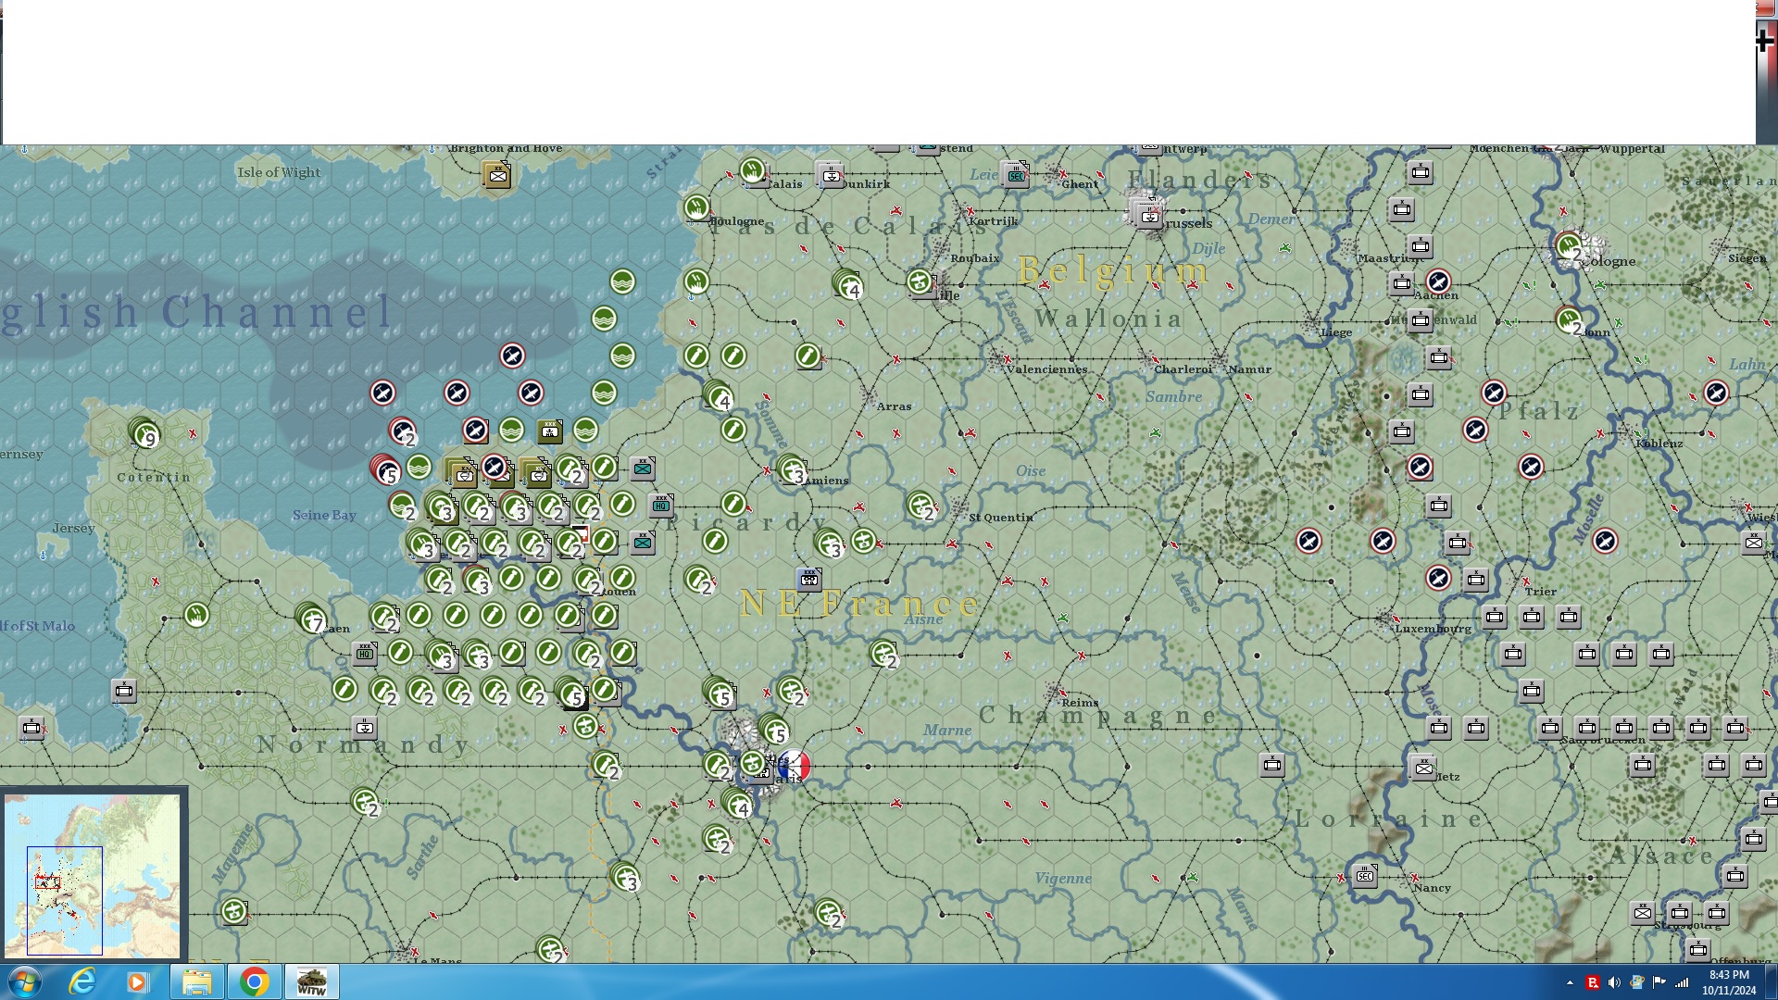Select the stack marked 9 on Cotentin
1778x1000 pixels.
tap(144, 432)
